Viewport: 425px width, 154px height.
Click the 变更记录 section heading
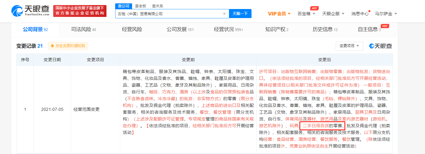click(x=29, y=46)
